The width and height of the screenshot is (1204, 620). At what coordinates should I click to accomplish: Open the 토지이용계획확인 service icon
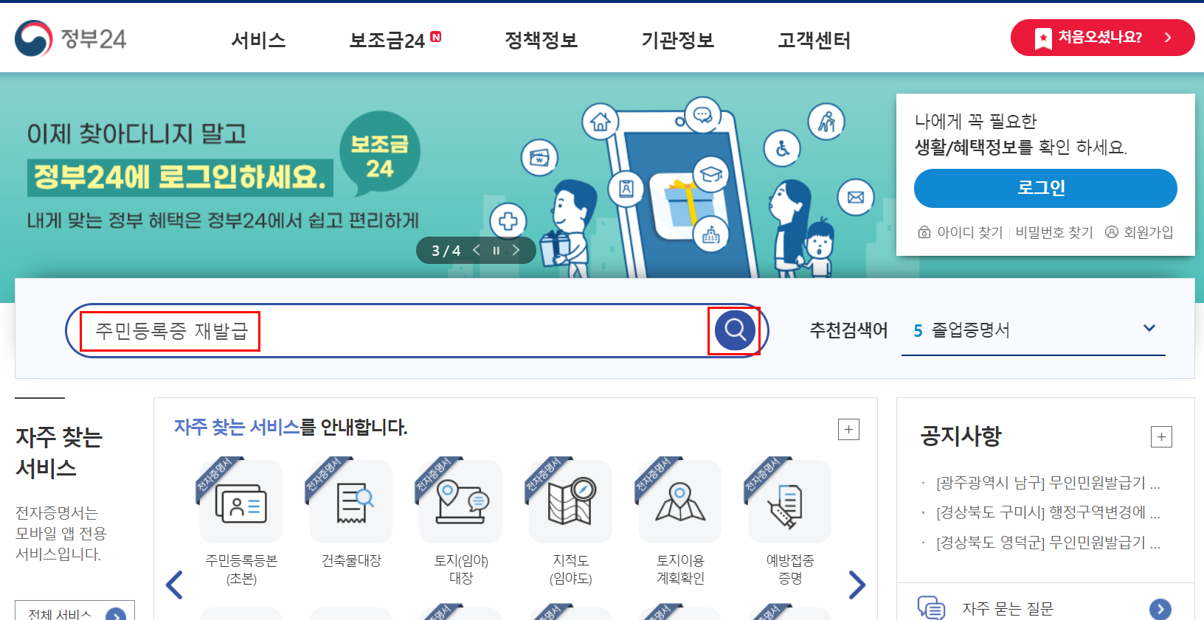pyautogui.click(x=680, y=502)
